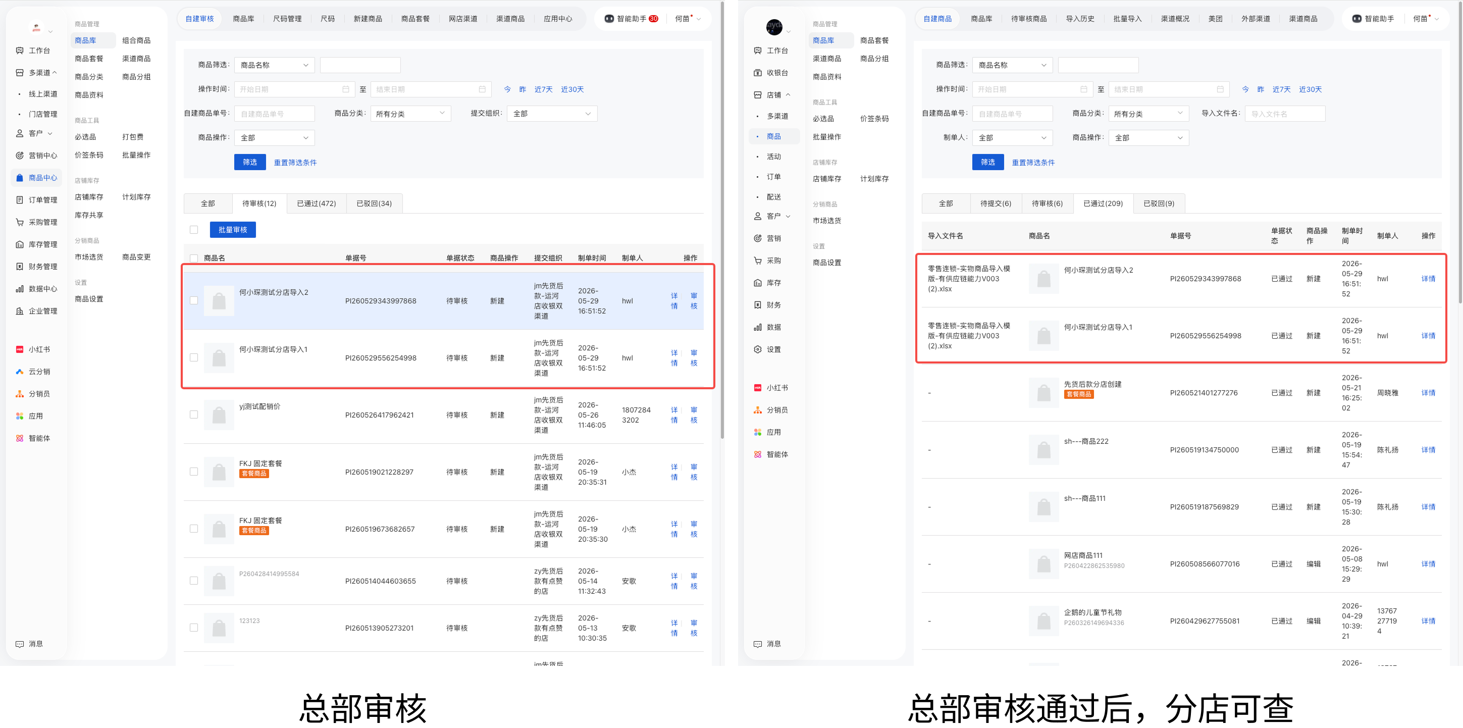
Task: Switch to 待审核(12) tab in left window
Action: tap(259, 203)
